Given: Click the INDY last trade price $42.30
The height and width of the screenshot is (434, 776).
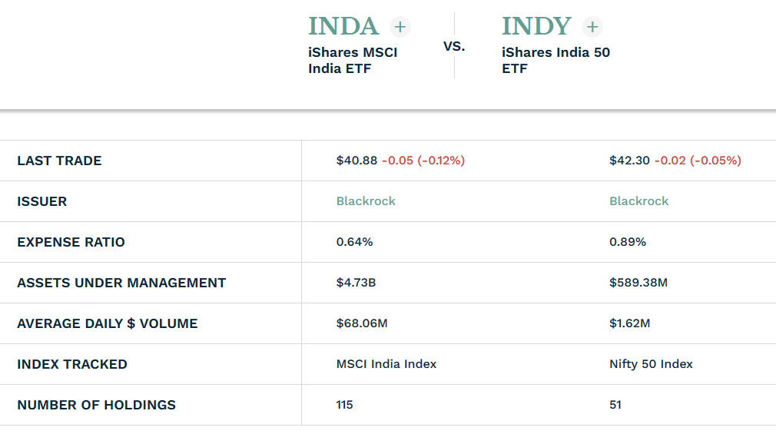Looking at the screenshot, I should (x=629, y=161).
